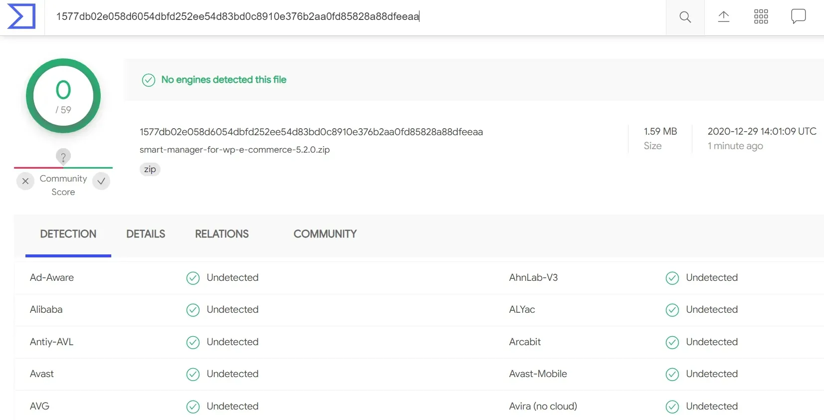
Task: Click the zip file type tag
Action: [150, 169]
